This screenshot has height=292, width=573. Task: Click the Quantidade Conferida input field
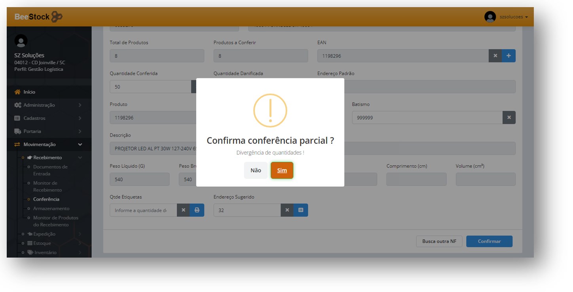tap(150, 87)
